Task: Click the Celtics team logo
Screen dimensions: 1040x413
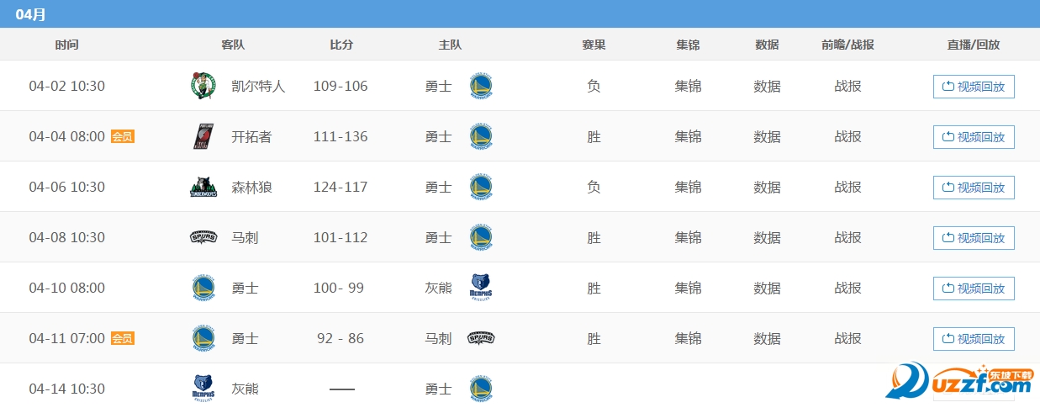Action: tap(203, 86)
